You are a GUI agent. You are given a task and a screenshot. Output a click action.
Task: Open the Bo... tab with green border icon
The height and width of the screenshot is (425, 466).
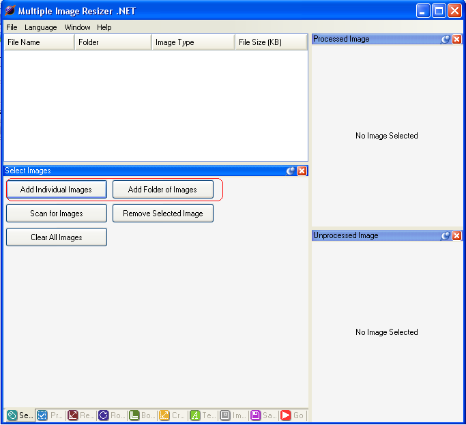point(142,415)
